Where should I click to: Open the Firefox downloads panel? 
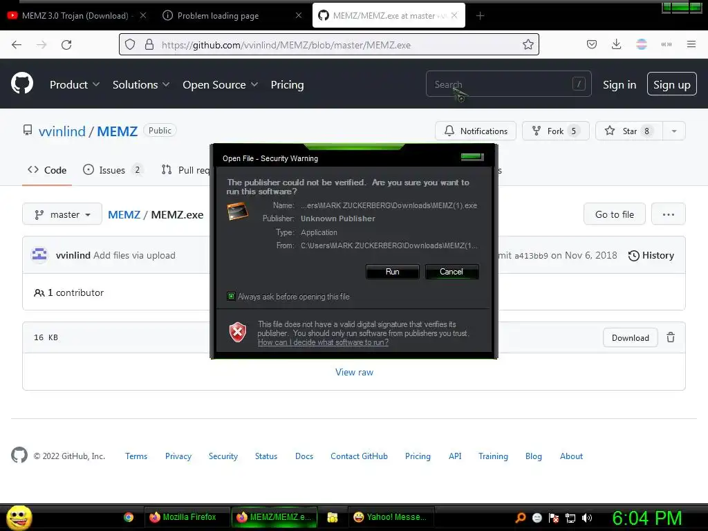tap(616, 44)
